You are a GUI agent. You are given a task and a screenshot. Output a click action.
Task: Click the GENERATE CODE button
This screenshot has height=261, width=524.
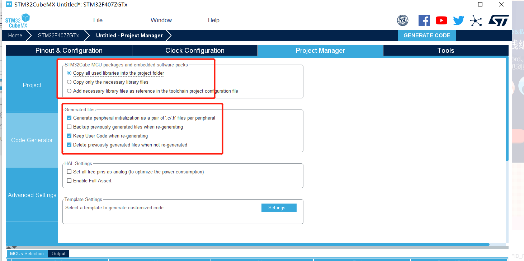427,36
